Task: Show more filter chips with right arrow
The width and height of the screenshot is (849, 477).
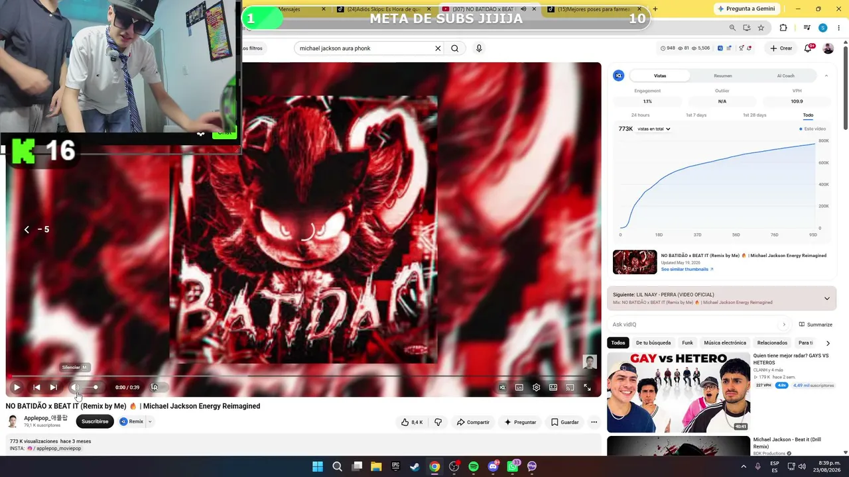Action: coord(828,343)
